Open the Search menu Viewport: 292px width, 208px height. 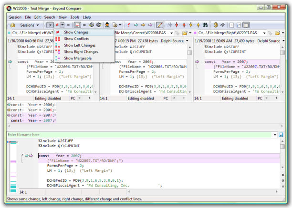pyautogui.click(x=50, y=17)
